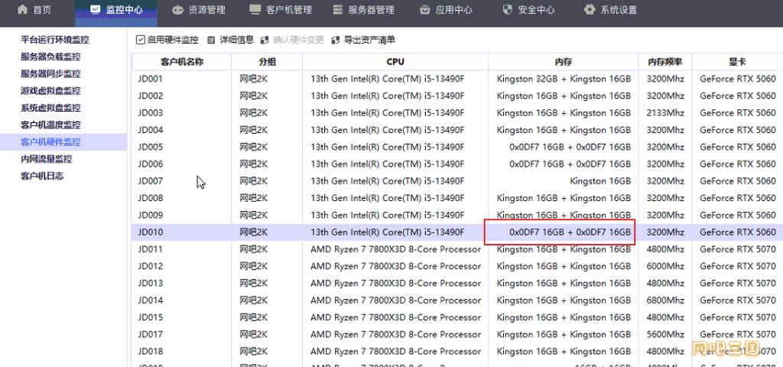Screen dimensions: 783x367
Task: Select the JD009 client name
Action: 151,215
